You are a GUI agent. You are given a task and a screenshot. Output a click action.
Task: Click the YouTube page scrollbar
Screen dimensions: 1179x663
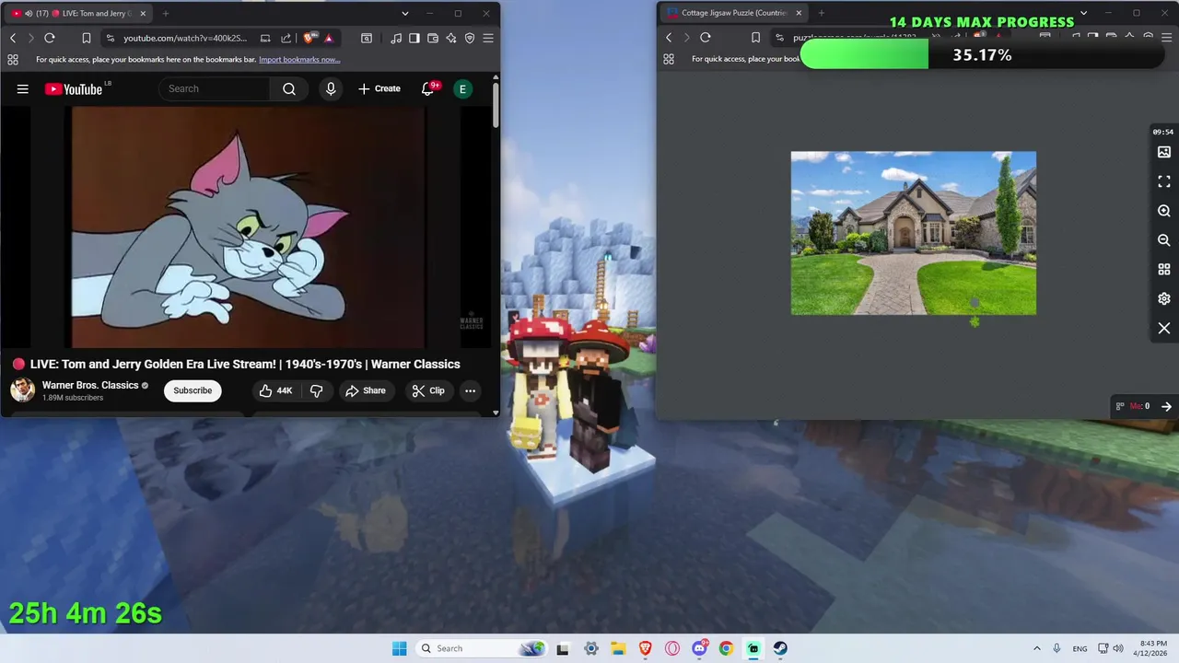(496, 106)
